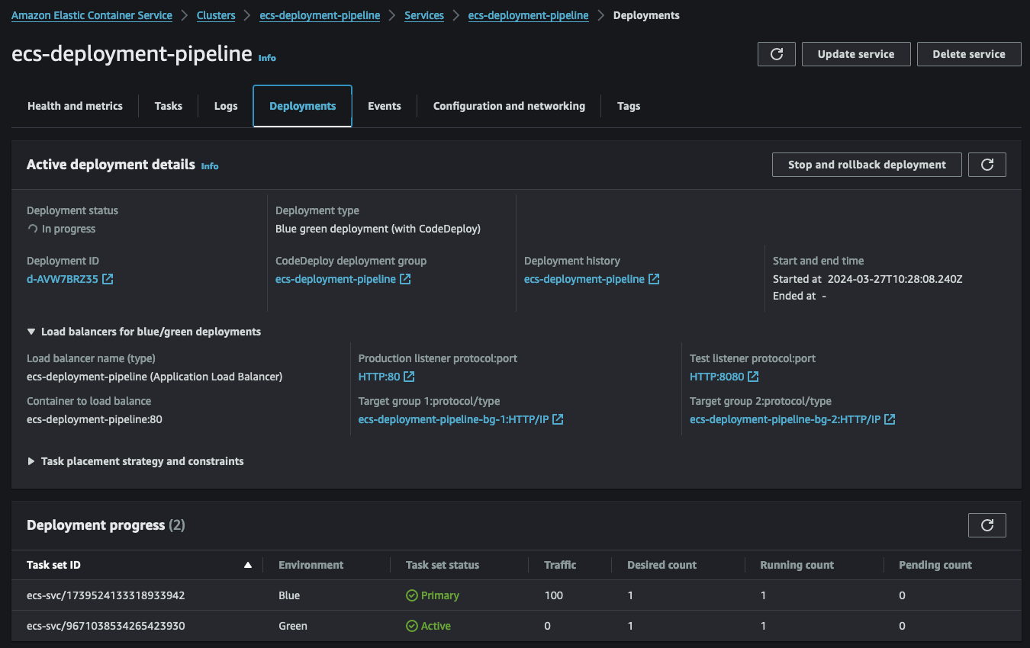This screenshot has width=1030, height=648.
Task: Open external link icon next to Deployment ID
Action: (108, 279)
